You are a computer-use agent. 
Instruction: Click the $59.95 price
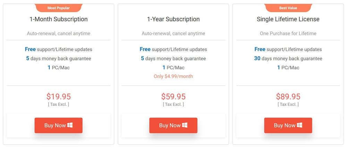point(173,96)
